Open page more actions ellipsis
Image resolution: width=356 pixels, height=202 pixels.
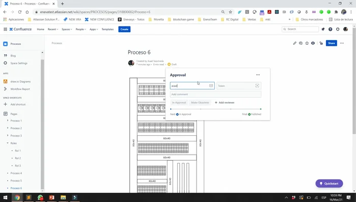[342, 43]
